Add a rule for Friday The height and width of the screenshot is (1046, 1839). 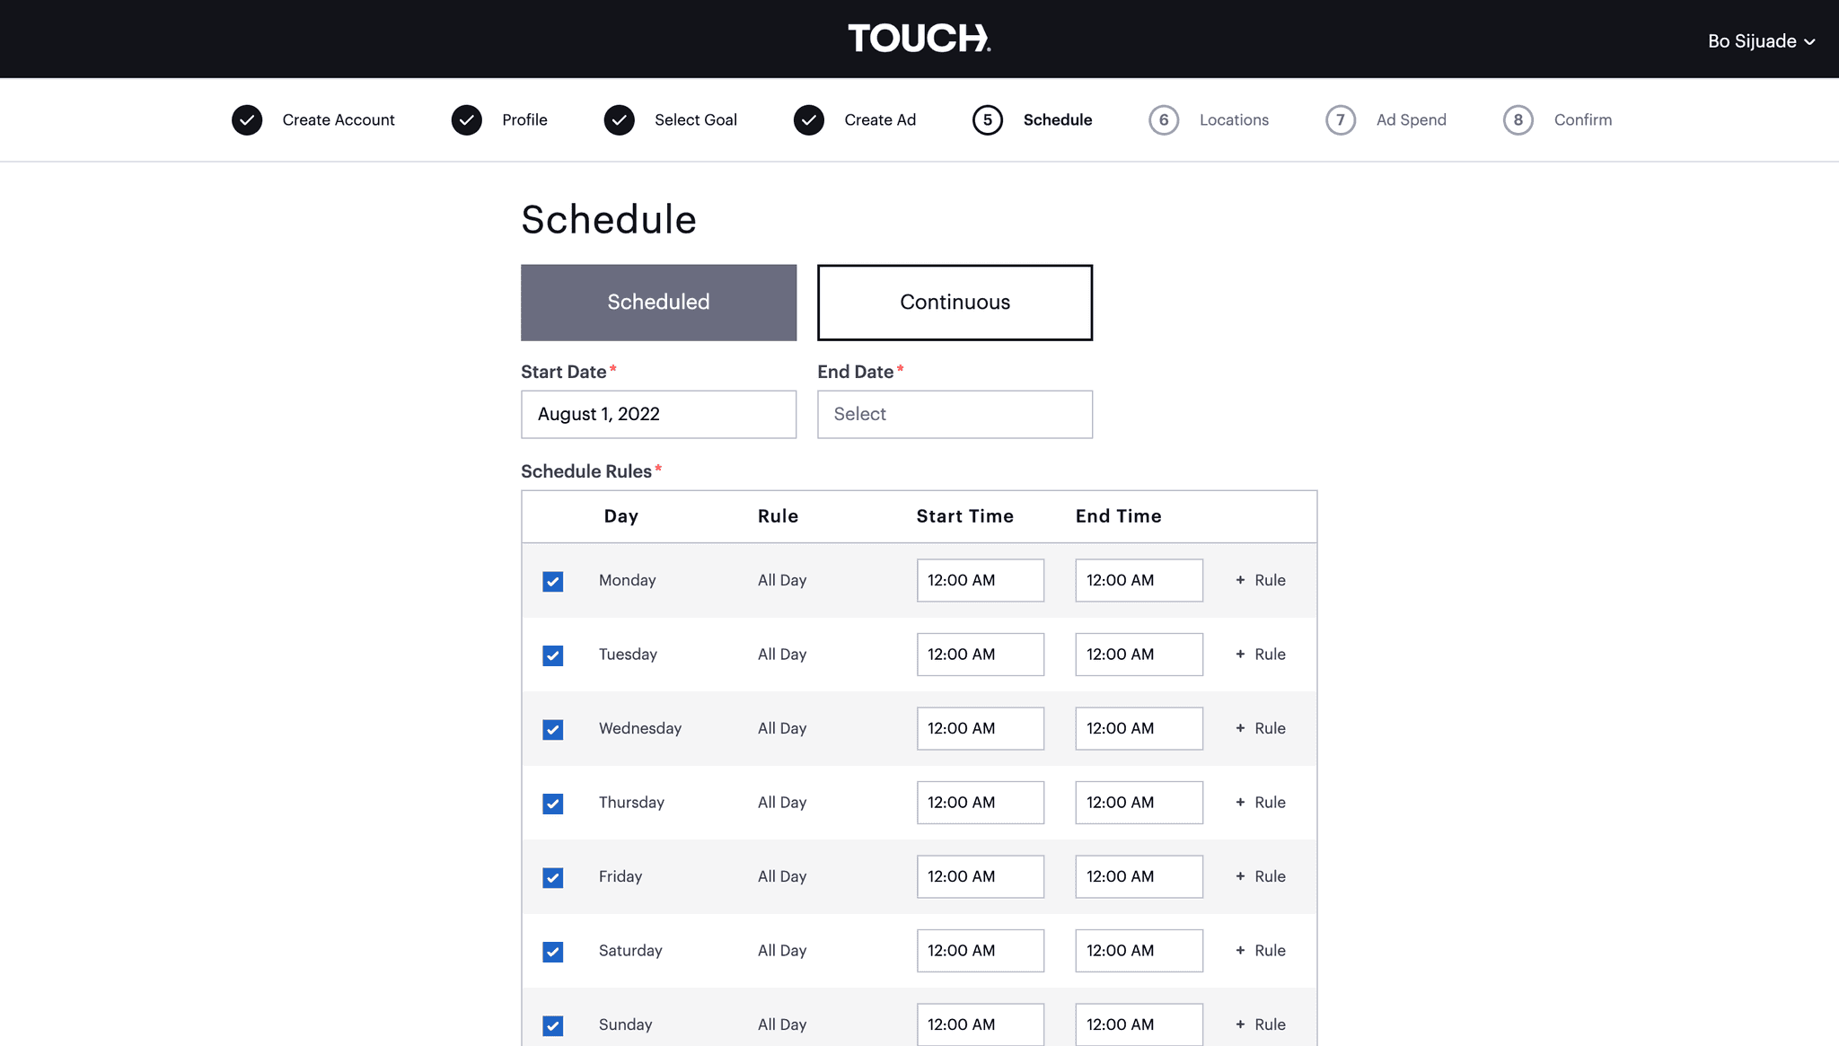click(x=1261, y=876)
